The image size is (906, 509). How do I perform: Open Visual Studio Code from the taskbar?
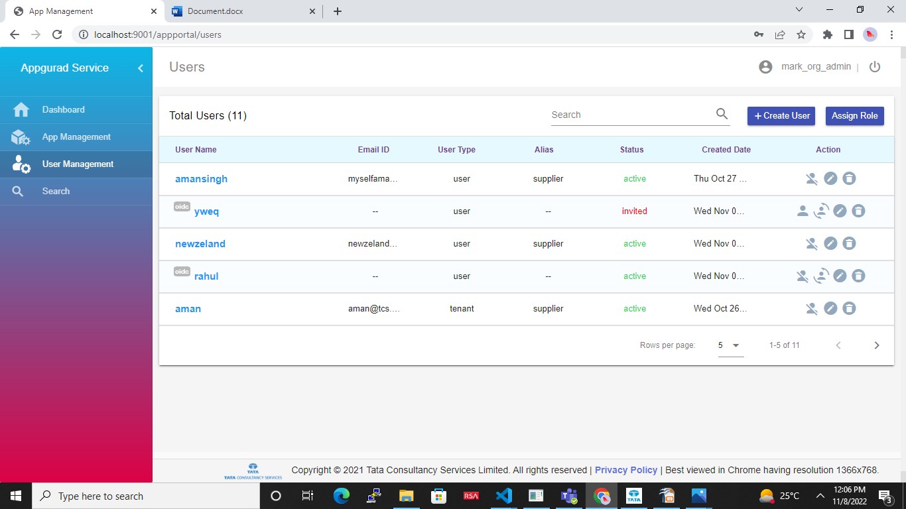tap(503, 496)
